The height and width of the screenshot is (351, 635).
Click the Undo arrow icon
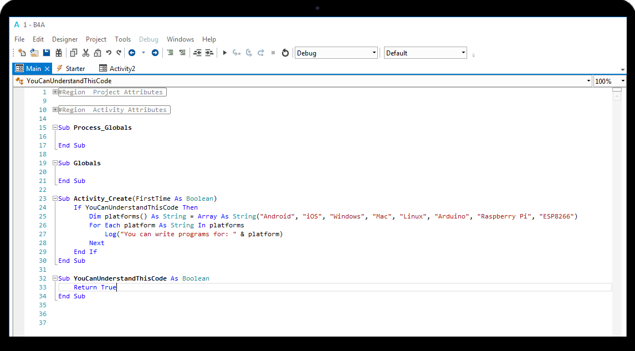109,53
